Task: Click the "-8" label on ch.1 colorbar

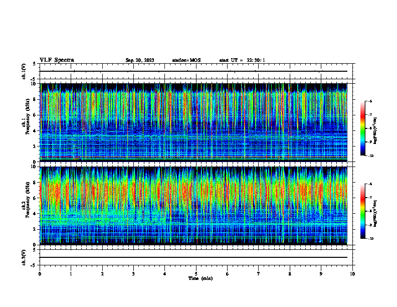Action: pyautogui.click(x=370, y=128)
